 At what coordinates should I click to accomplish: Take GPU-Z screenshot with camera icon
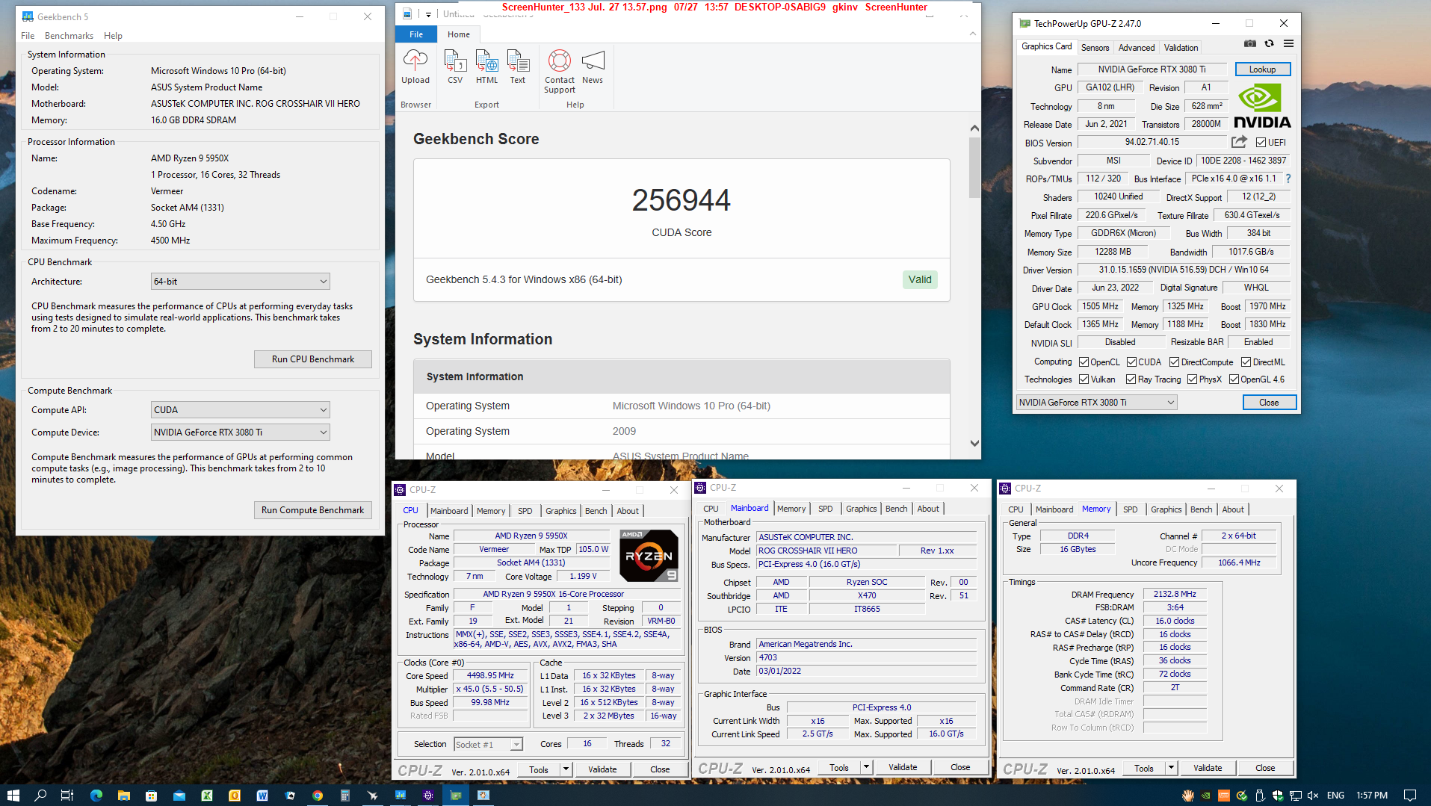(1250, 43)
